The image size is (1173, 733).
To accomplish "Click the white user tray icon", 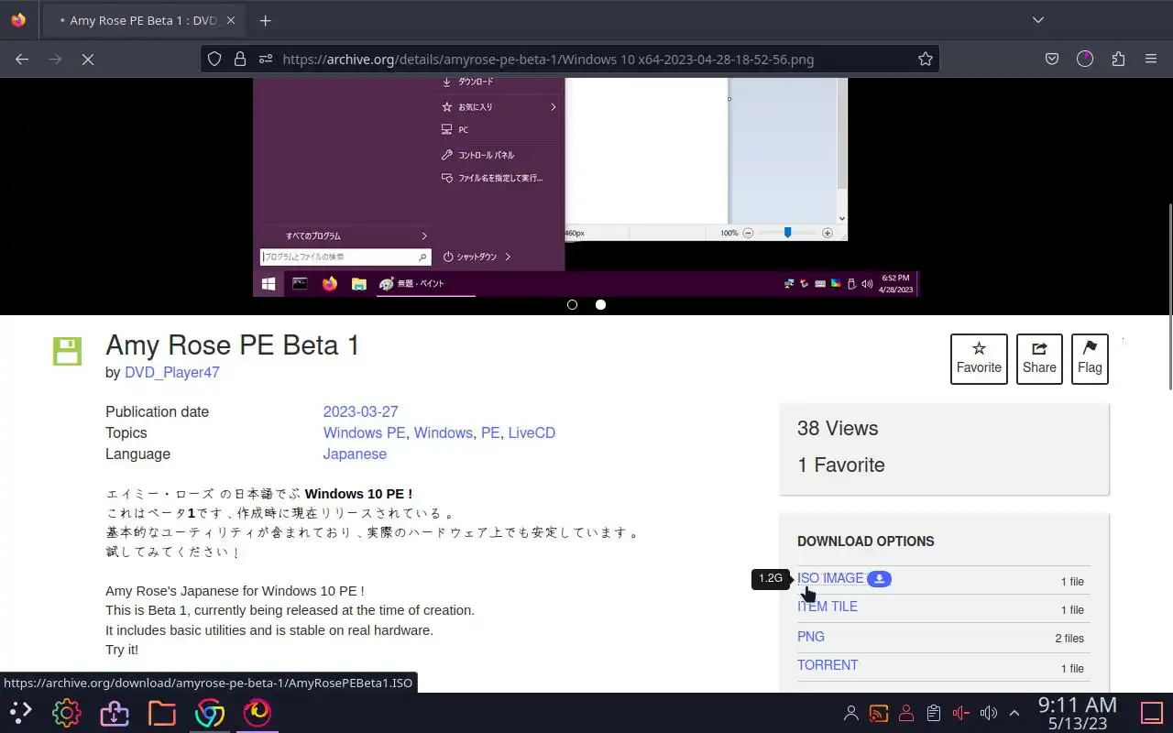I will [x=851, y=713].
